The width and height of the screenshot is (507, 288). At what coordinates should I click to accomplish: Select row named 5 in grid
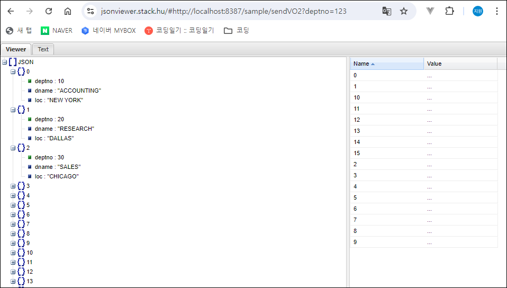click(x=424, y=197)
